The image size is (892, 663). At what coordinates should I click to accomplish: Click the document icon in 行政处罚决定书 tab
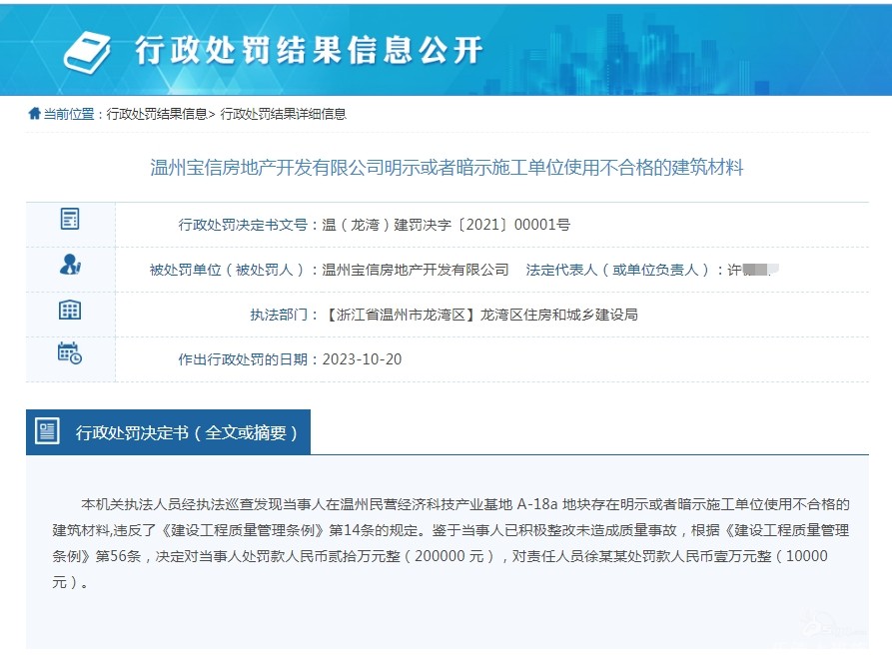[x=47, y=431]
